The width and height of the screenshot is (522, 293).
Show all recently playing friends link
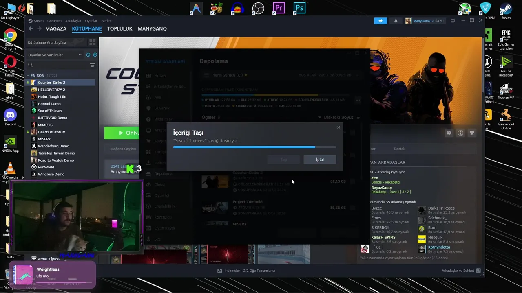tap(404, 258)
